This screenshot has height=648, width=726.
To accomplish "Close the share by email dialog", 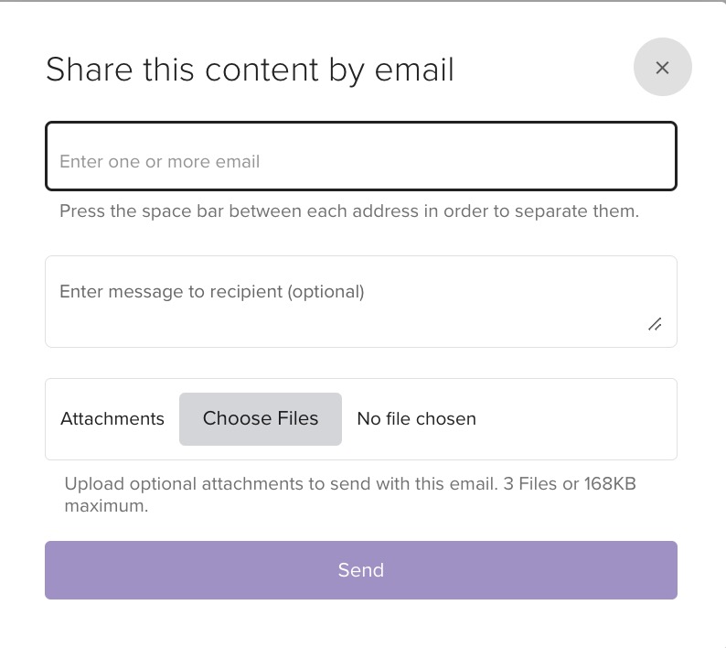I will coord(663,67).
